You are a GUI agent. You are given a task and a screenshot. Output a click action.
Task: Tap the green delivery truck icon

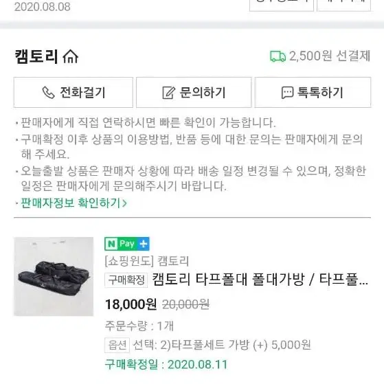tap(278, 56)
